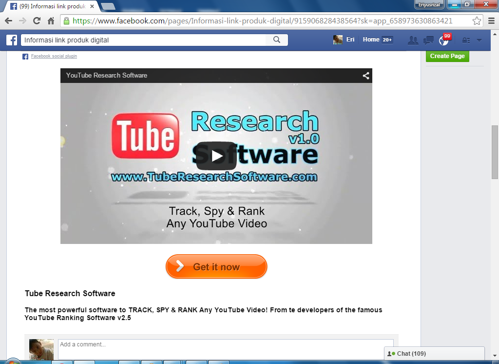Click the green https lock icon
Viewport: 499px width, 364px height.
(x=66, y=21)
